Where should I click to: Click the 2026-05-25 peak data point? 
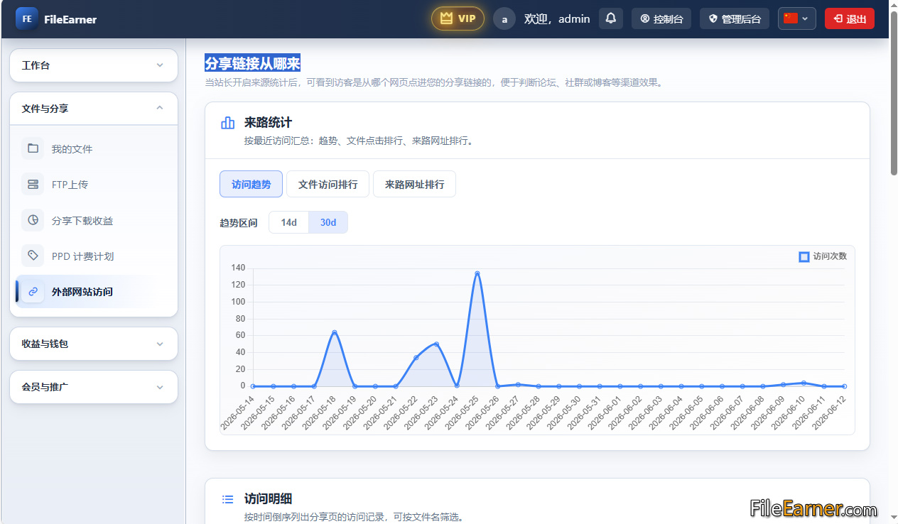click(x=477, y=273)
